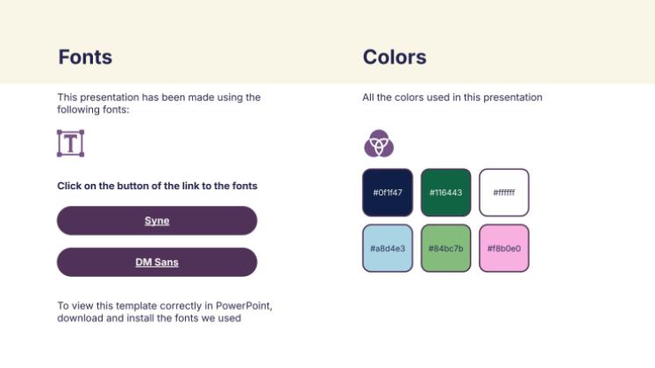This screenshot has width=655, height=368.
Task: Select the white #ffffff swatch
Action: point(504,192)
